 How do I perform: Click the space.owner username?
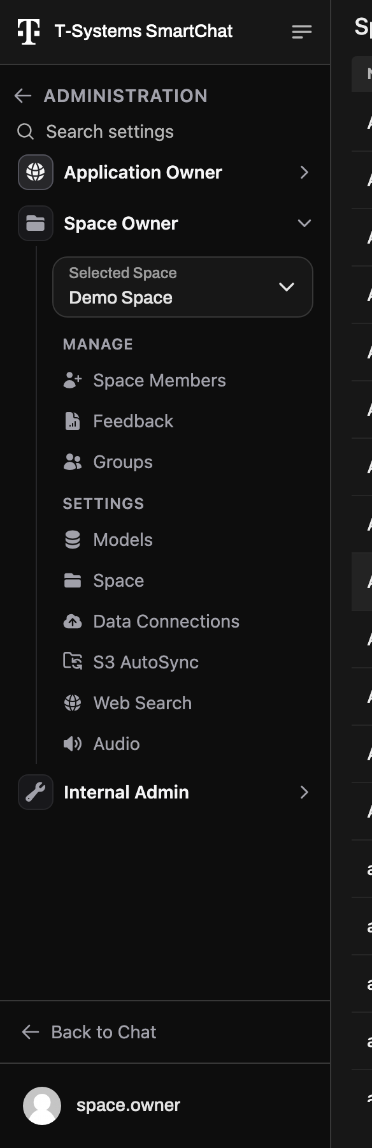pyautogui.click(x=128, y=1105)
